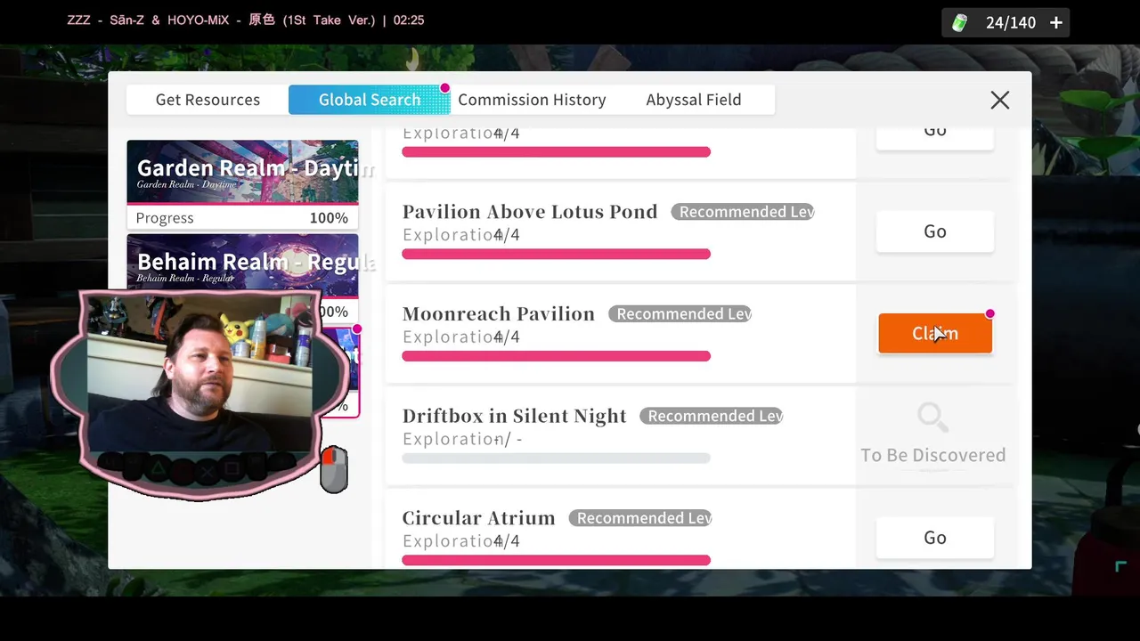1140x641 pixels.
Task: Click the ZZZ song title text at top
Action: click(246, 20)
